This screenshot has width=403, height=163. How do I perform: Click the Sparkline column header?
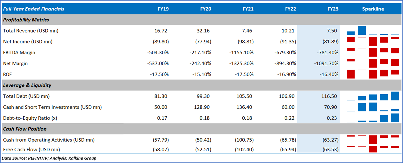click(373, 9)
